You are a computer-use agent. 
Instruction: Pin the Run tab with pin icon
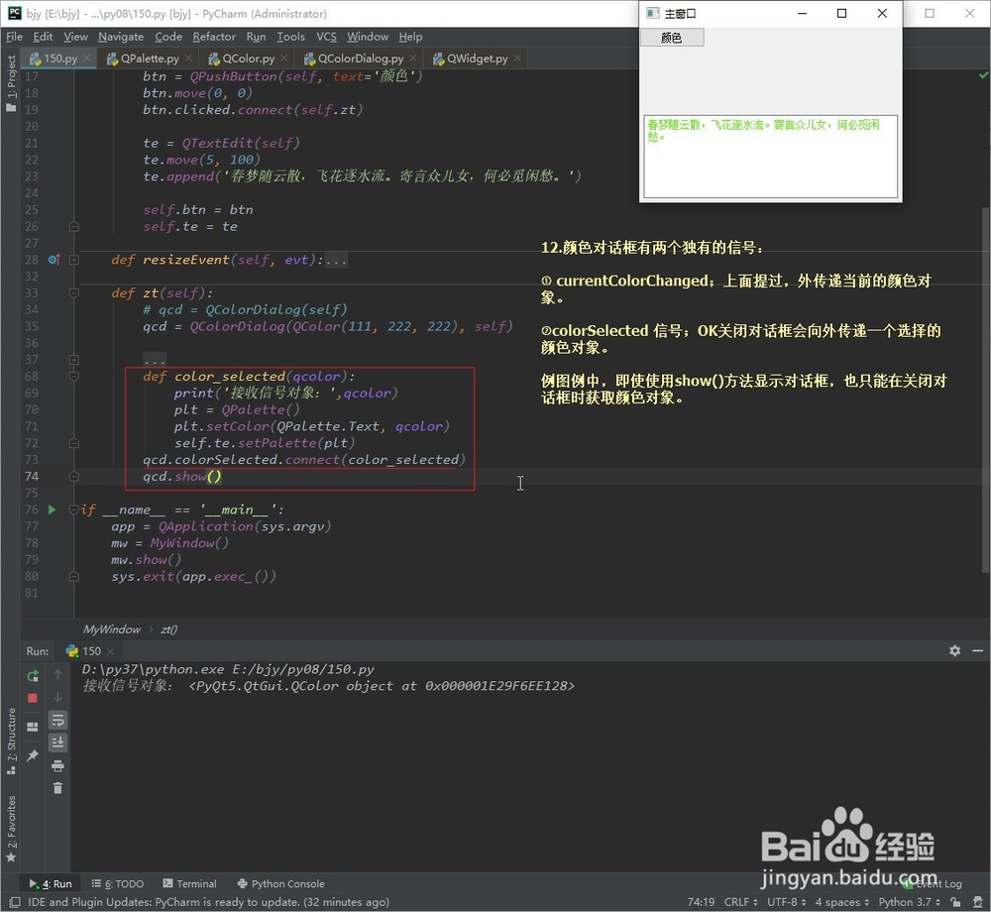click(33, 756)
